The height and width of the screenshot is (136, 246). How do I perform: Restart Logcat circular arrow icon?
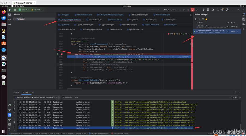point(14,109)
